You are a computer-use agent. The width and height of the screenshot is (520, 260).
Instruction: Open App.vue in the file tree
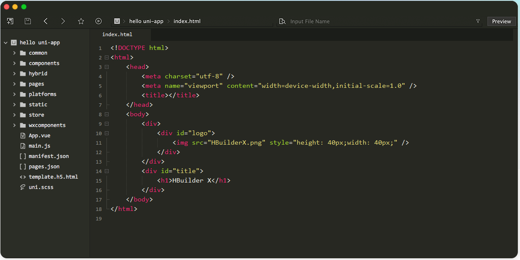click(39, 136)
